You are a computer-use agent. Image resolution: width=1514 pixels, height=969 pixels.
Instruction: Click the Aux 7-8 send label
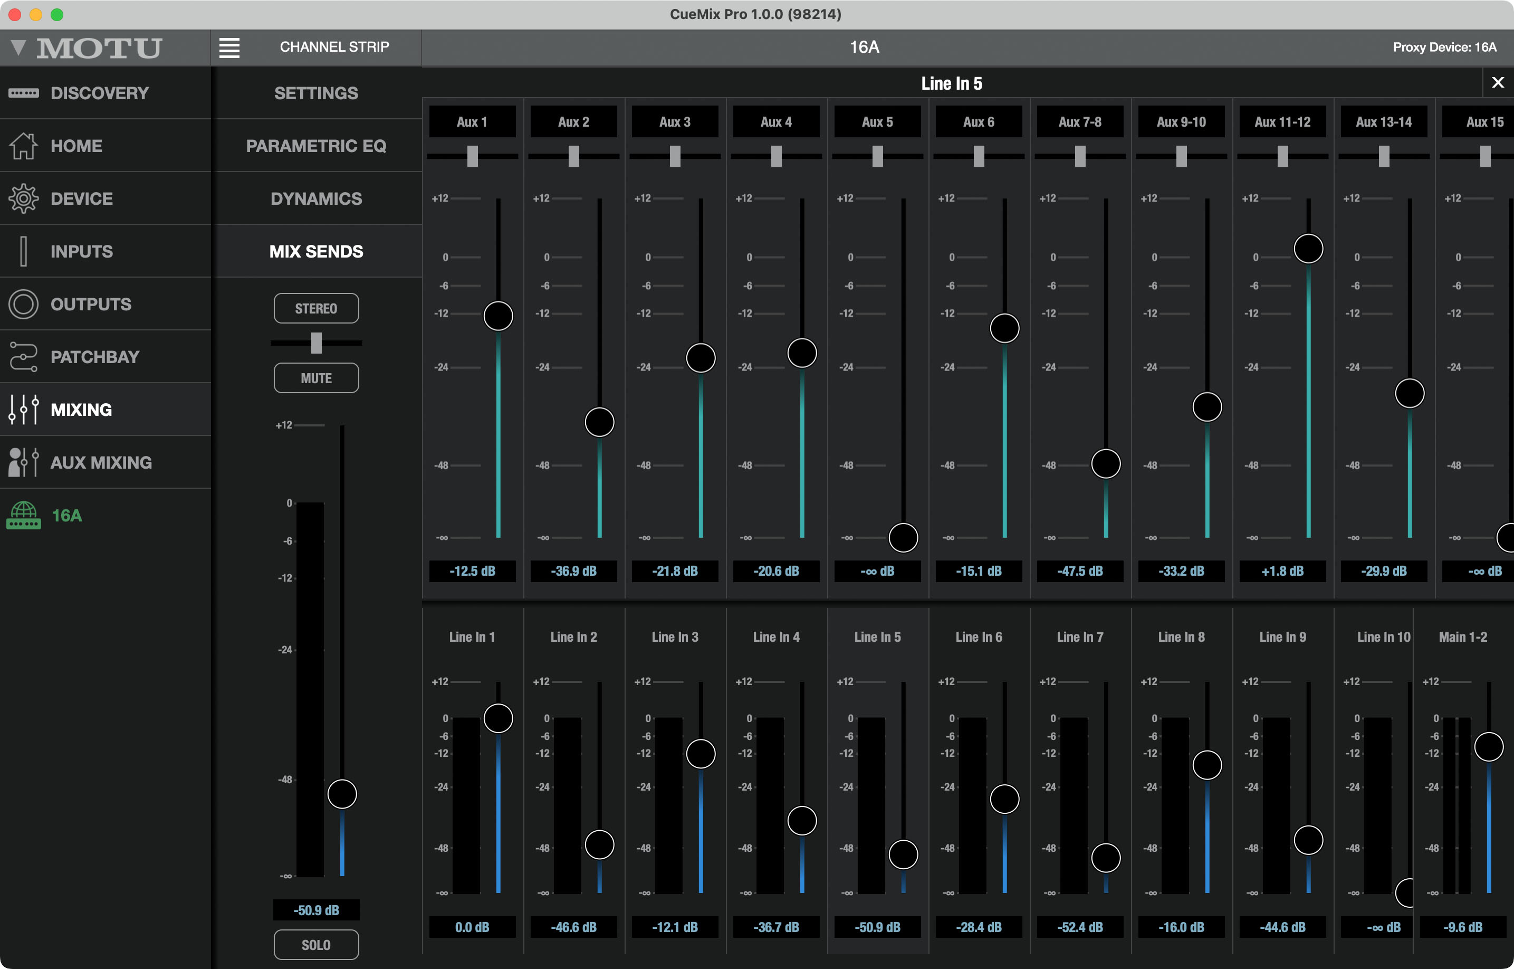pyautogui.click(x=1079, y=122)
